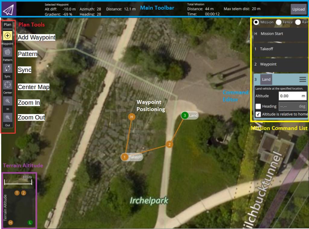Click the Upload button

[298, 9]
